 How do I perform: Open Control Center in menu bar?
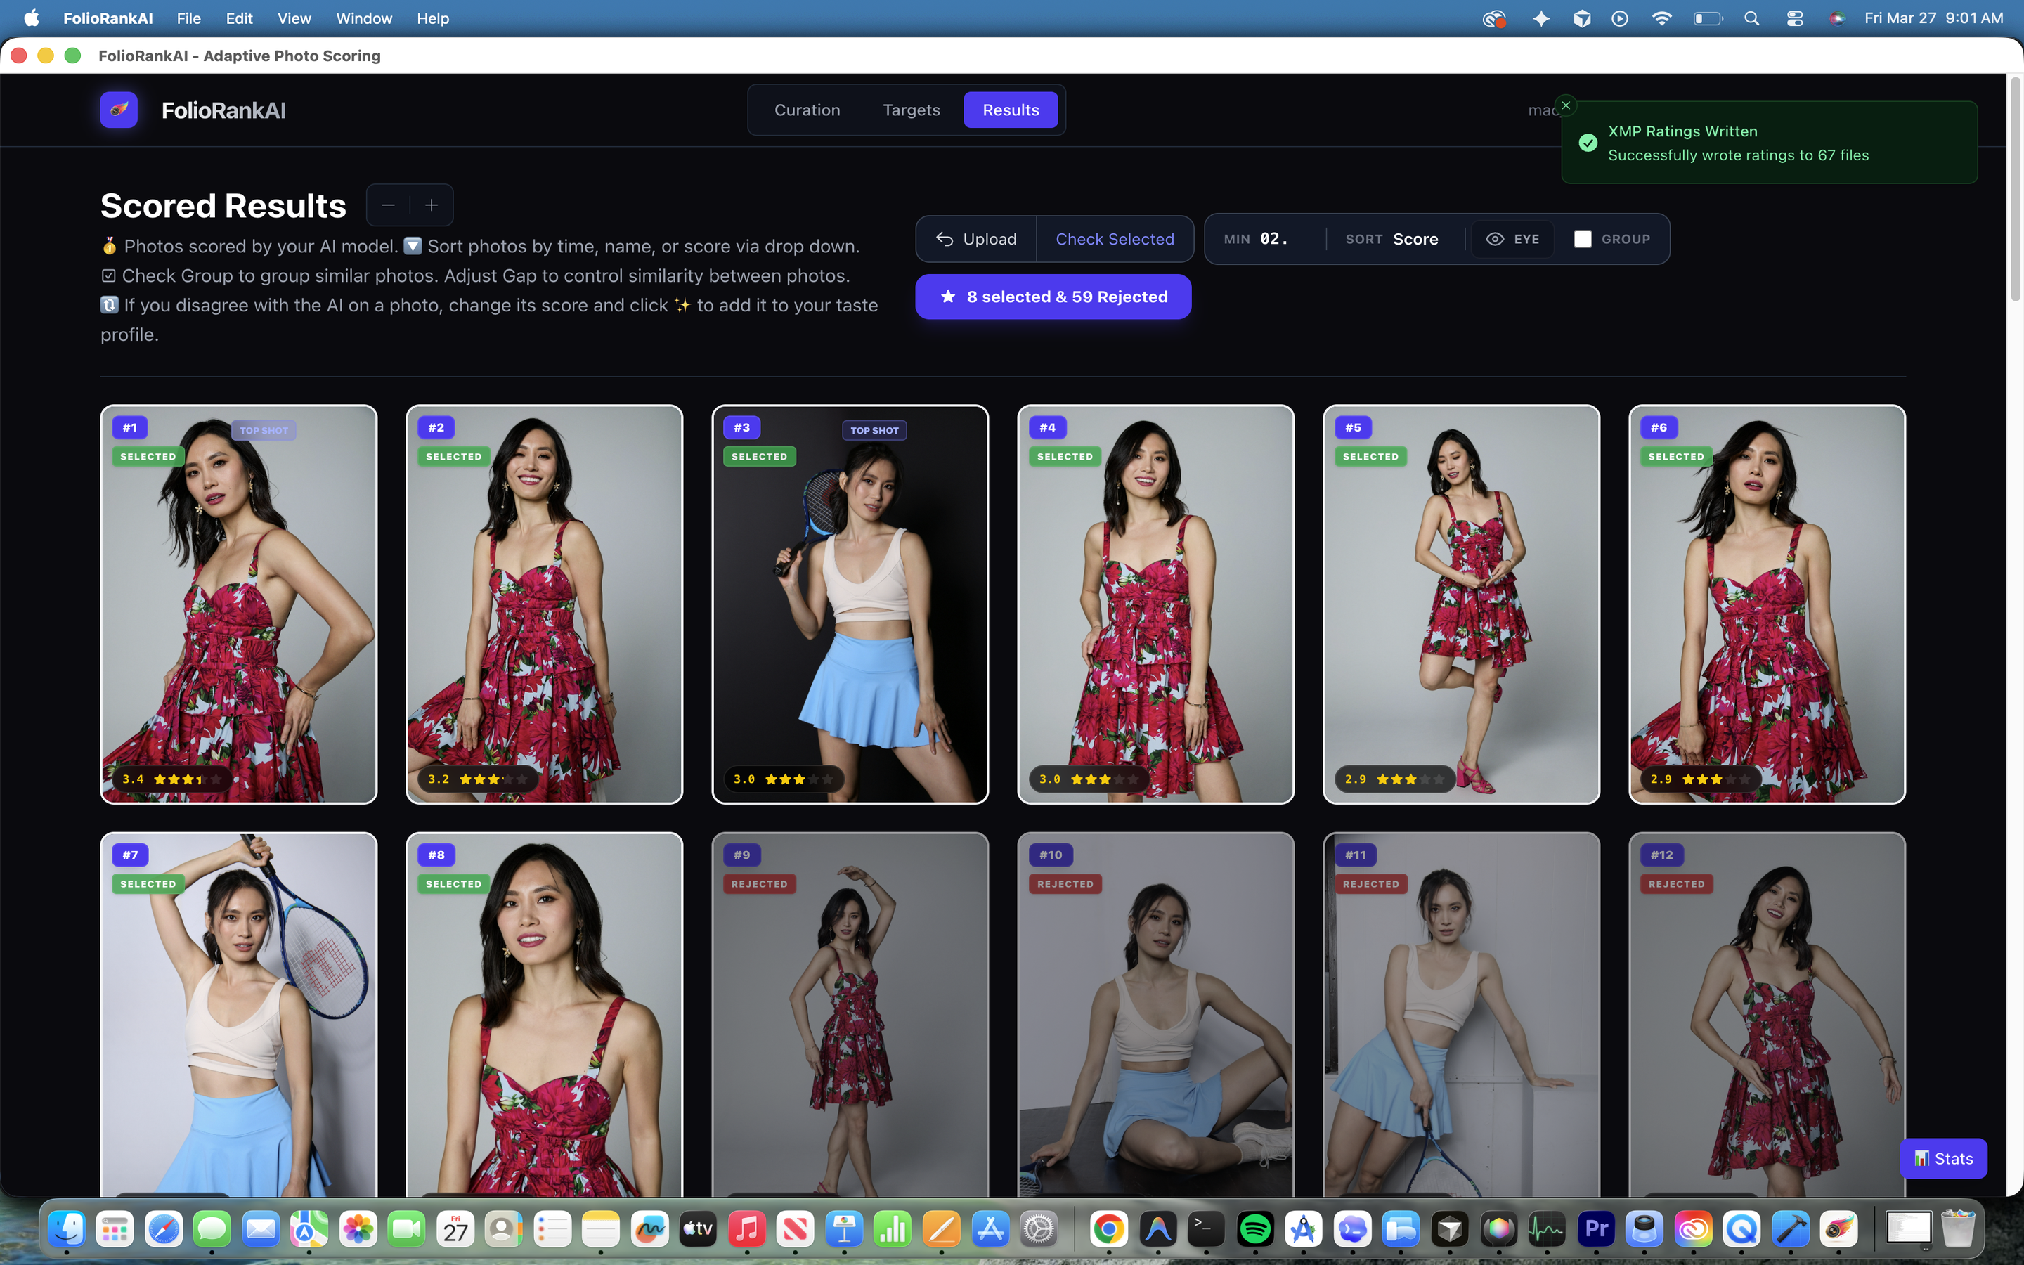[x=1794, y=18]
